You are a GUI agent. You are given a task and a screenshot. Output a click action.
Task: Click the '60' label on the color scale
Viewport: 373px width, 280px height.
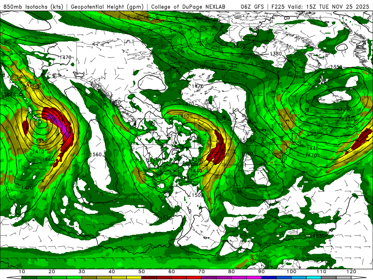pos(172,272)
